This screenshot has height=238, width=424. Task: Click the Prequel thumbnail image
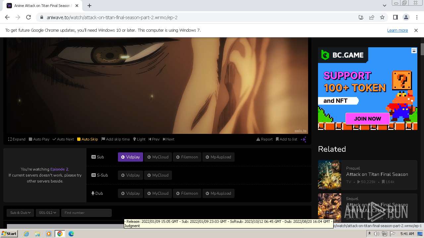point(330,175)
